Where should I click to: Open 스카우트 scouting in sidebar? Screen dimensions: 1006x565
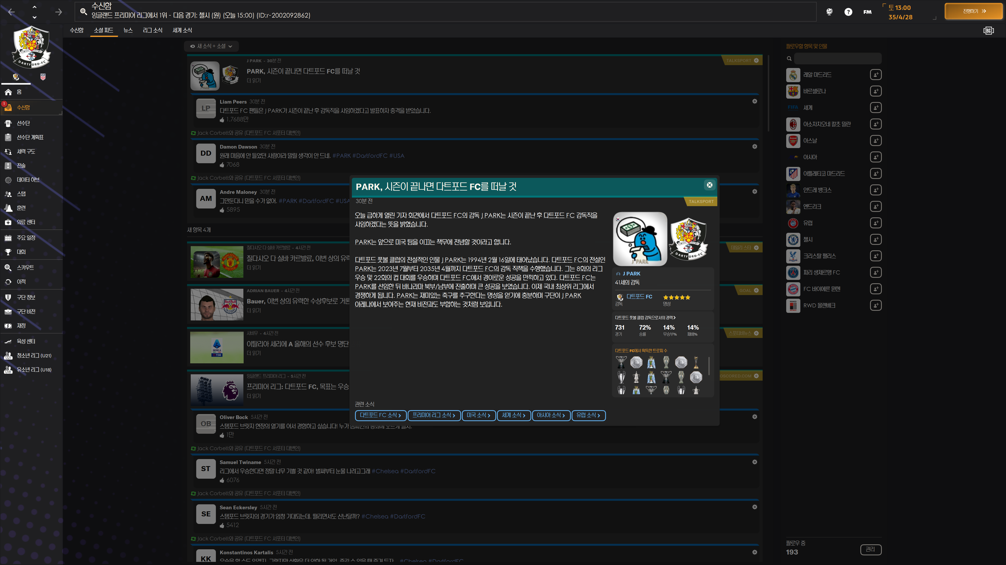point(31,268)
